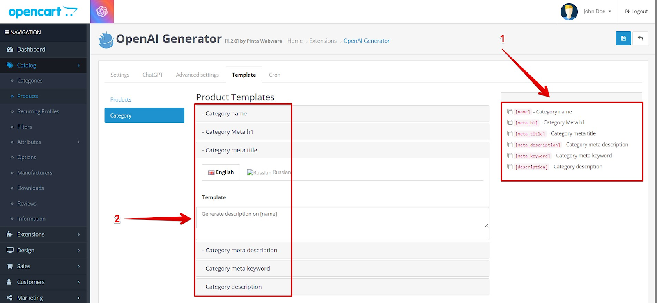Expand the Attributes submenu arrow
The width and height of the screenshot is (657, 303).
pos(78,142)
